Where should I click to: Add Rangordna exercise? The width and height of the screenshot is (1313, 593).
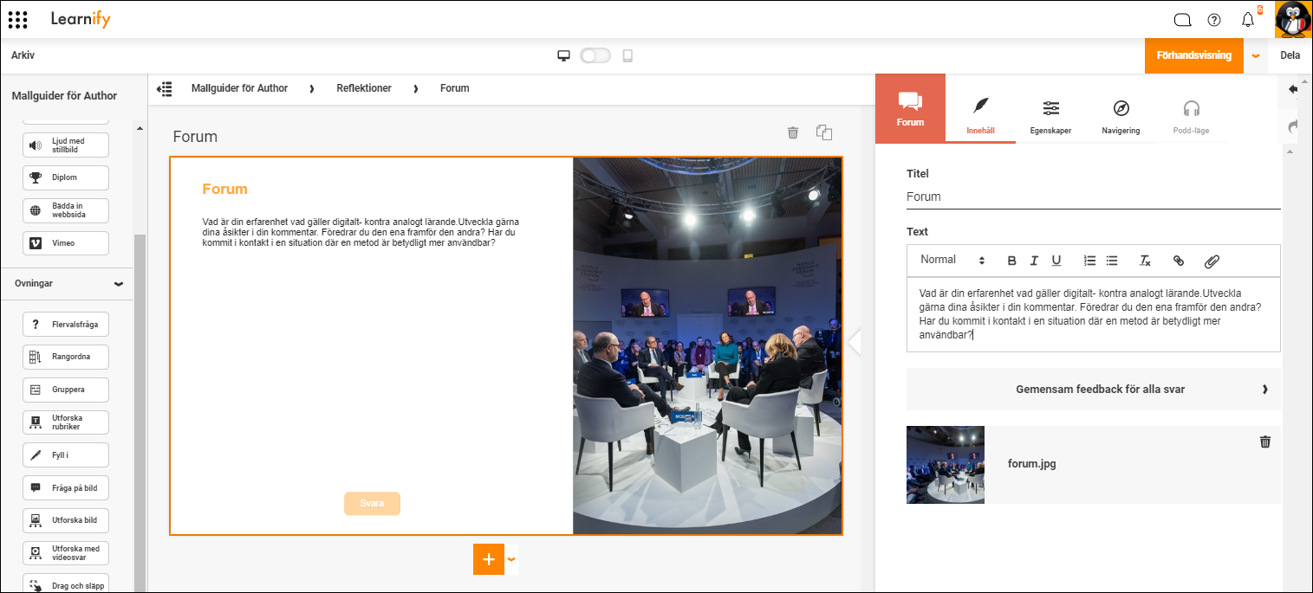(x=66, y=357)
